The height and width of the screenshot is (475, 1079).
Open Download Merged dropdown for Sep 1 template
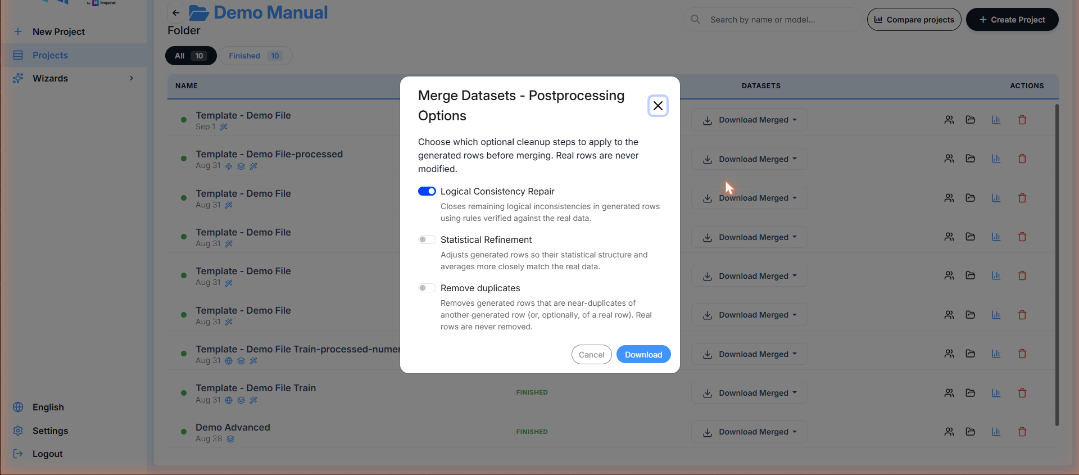750,120
